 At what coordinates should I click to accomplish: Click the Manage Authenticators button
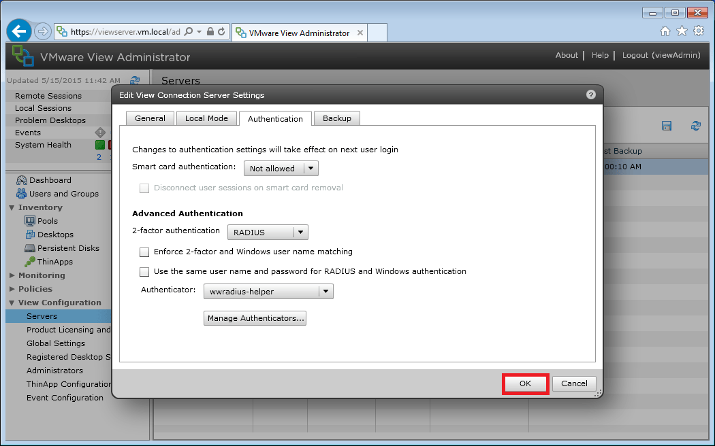[255, 318]
